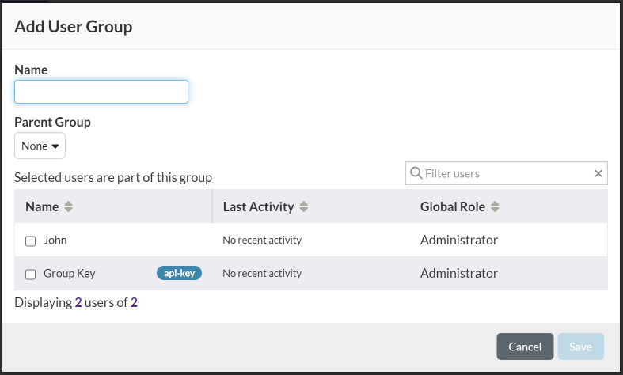
Task: Click the sort arrows beside Global Role
Action: pos(495,206)
